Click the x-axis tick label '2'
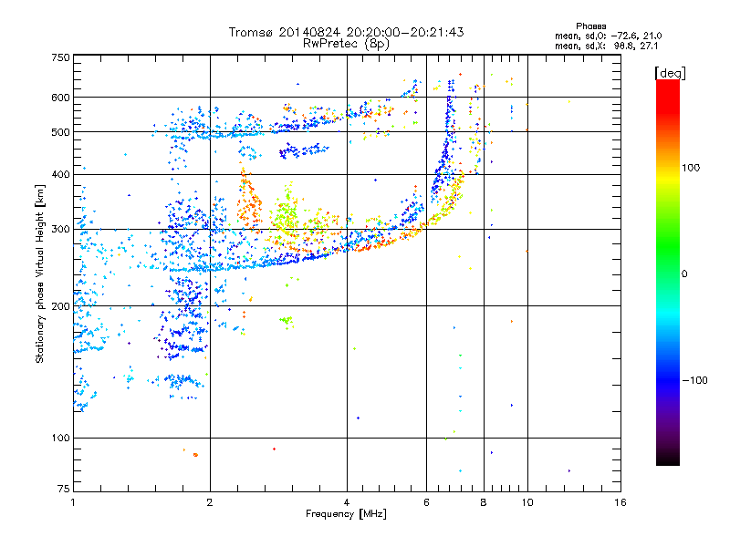730x547 pixels. tap(210, 502)
